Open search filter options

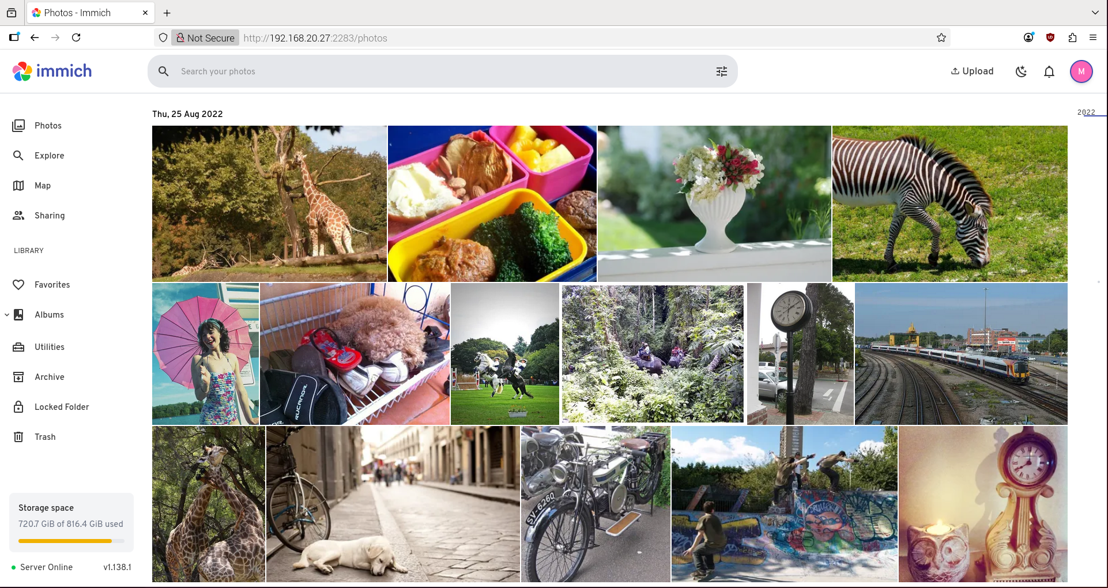(721, 71)
